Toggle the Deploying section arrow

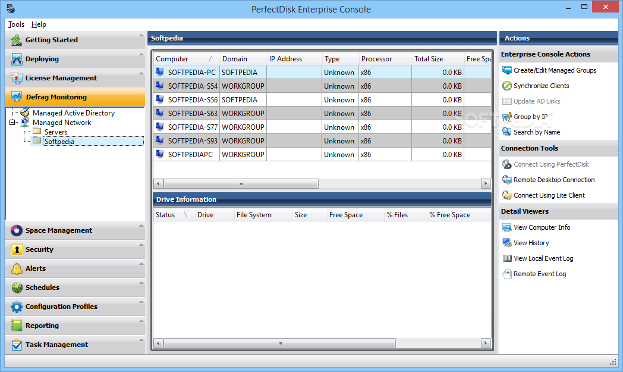coord(141,55)
